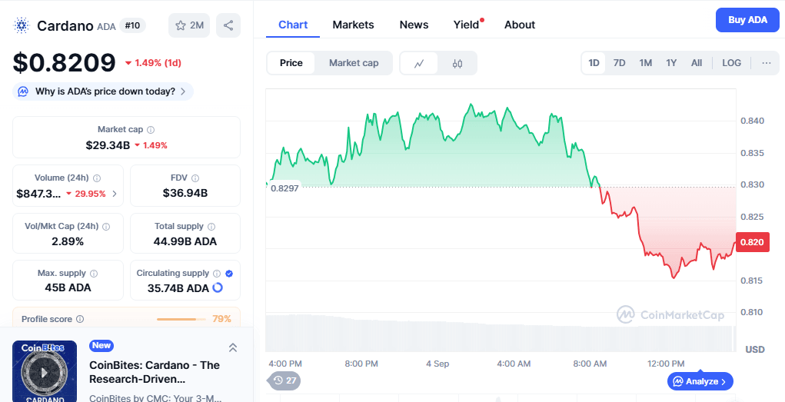
Task: Open the Markets tab
Action: pos(353,25)
